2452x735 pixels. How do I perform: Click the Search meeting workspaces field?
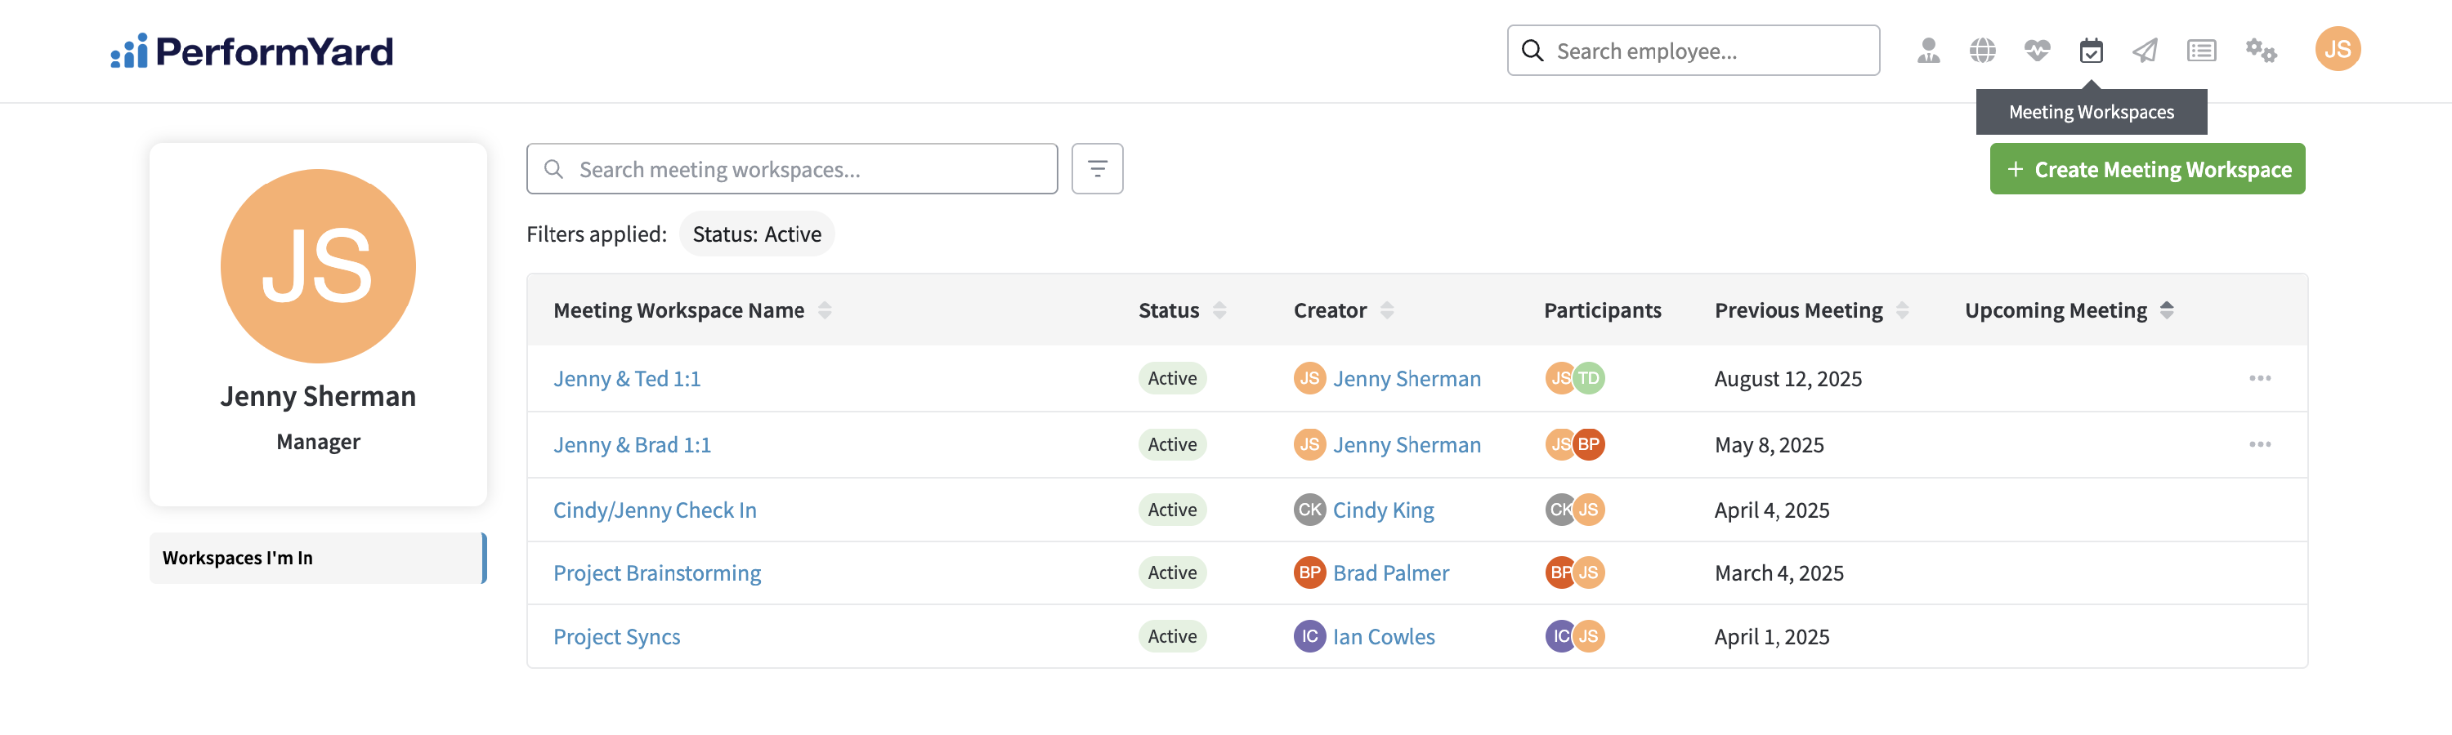pyautogui.click(x=792, y=169)
